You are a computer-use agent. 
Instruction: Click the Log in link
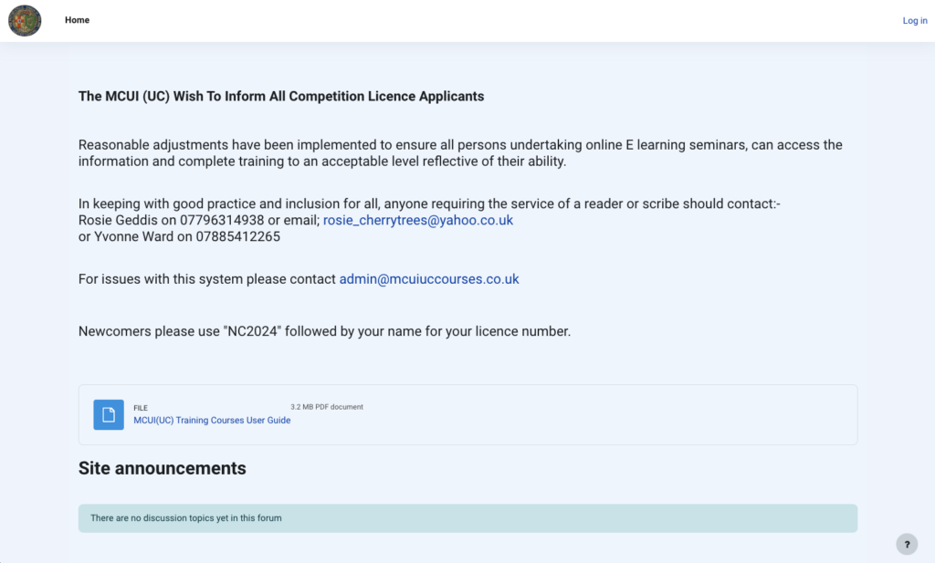(x=914, y=21)
